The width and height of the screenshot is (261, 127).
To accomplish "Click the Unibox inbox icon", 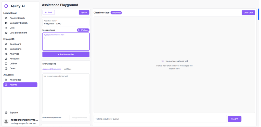I will (6, 63).
